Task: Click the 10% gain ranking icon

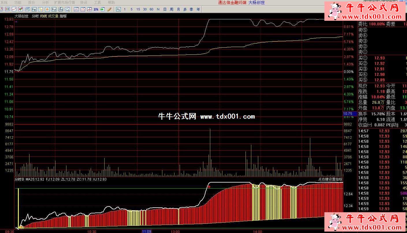Action: pyautogui.click(x=96, y=9)
